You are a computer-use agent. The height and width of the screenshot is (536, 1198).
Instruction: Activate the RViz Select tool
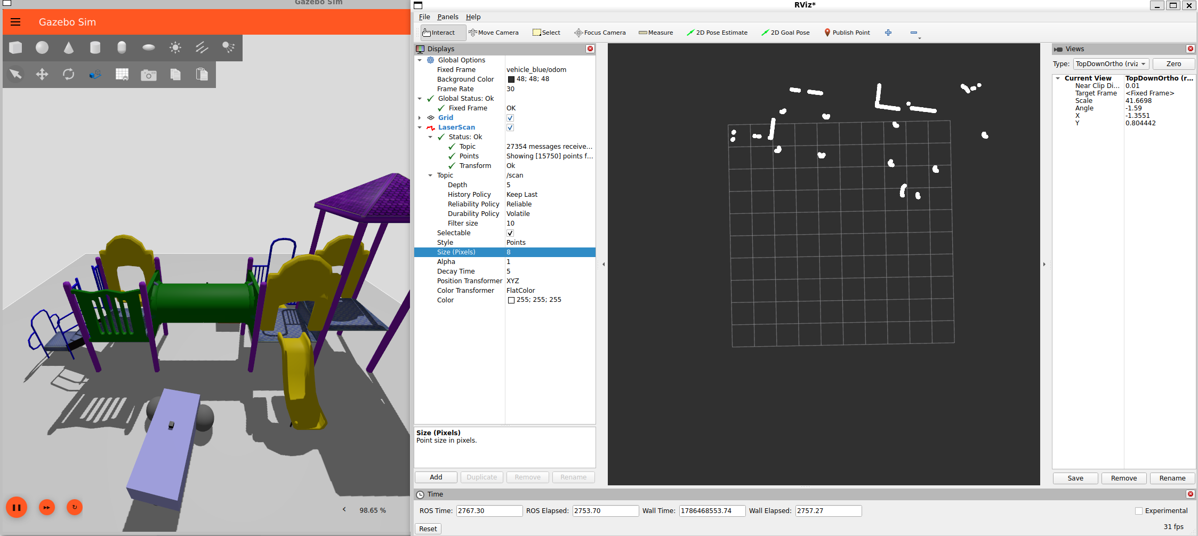point(546,33)
